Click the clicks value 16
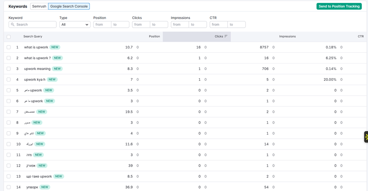 tap(198, 47)
